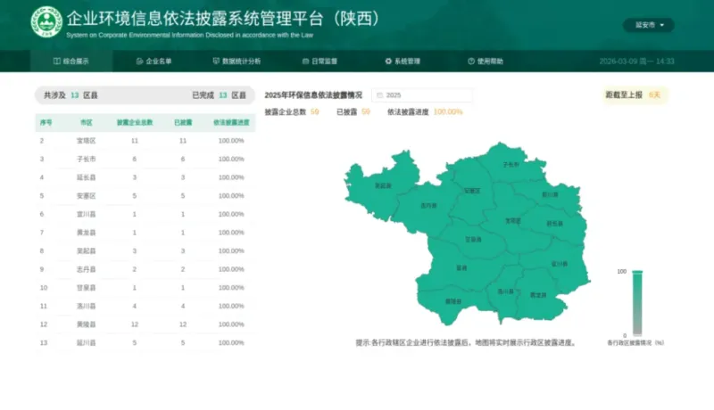The image size is (714, 410).
Task: Click the 系统管理 gear icon
Action: click(x=388, y=61)
